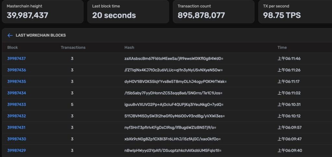This screenshot has width=332, height=157.
Task: Click the back arrow beside Last Workchain Blocks
Action: click(10, 36)
